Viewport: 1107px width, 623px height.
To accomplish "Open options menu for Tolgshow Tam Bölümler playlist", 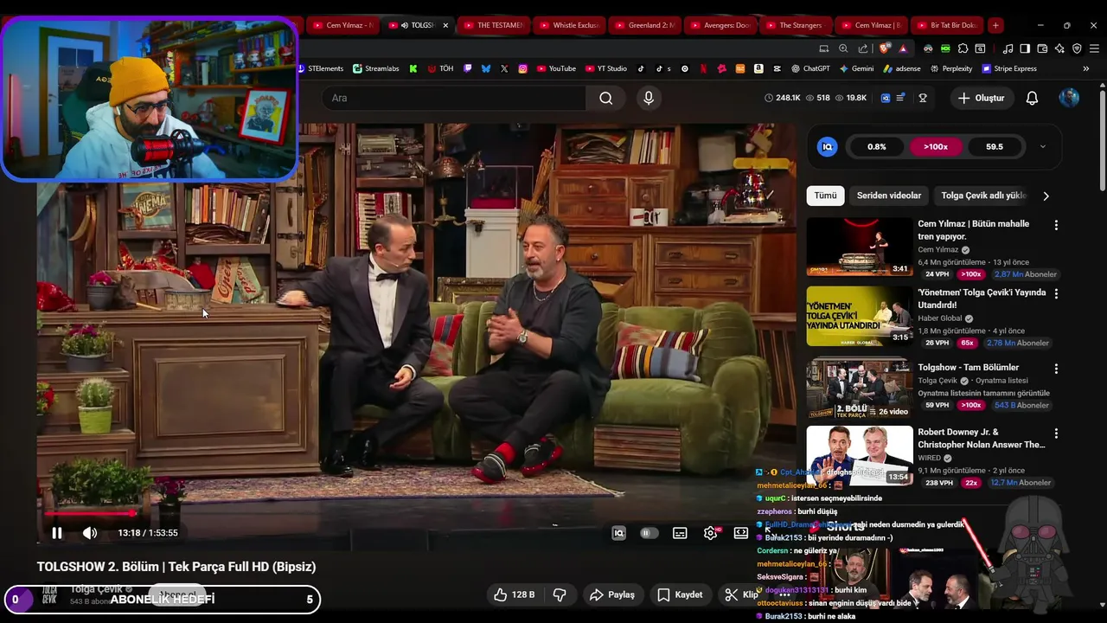I will (1056, 369).
